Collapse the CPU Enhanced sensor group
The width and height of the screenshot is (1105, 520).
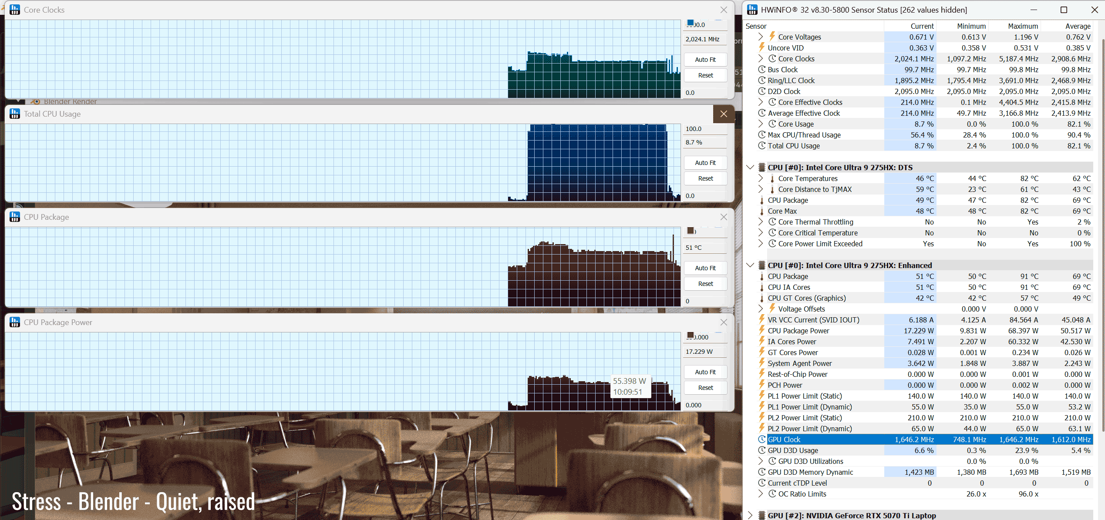750,265
